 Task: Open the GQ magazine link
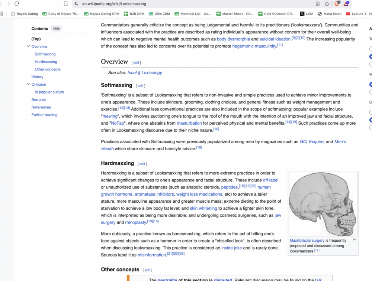coord(303,141)
